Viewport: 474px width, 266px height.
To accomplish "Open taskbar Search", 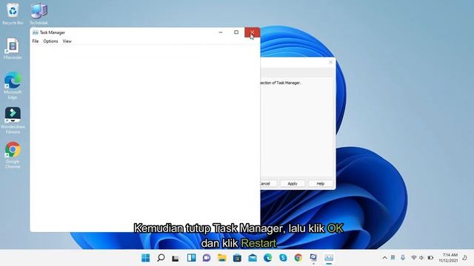I will [x=161, y=258].
